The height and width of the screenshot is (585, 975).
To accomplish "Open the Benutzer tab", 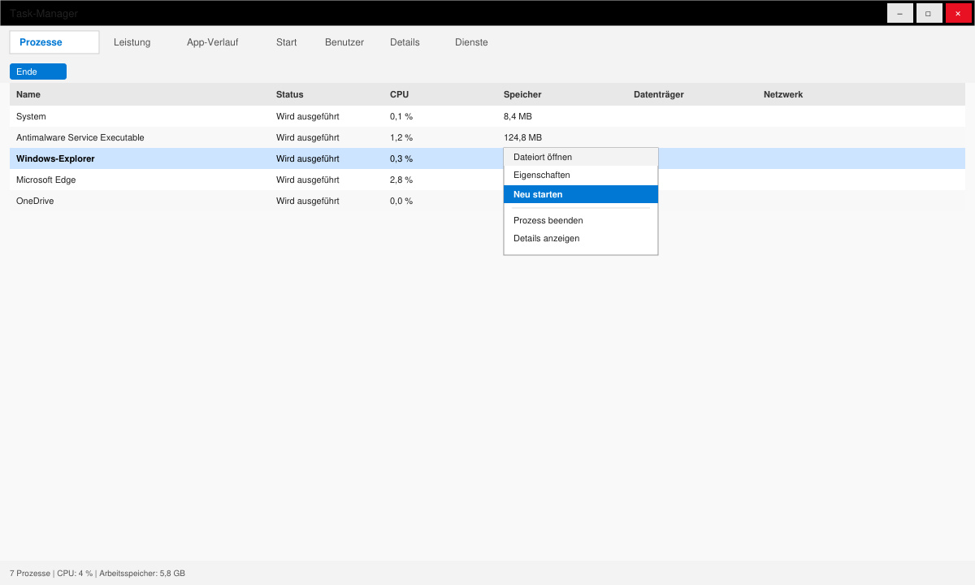I will (x=344, y=42).
